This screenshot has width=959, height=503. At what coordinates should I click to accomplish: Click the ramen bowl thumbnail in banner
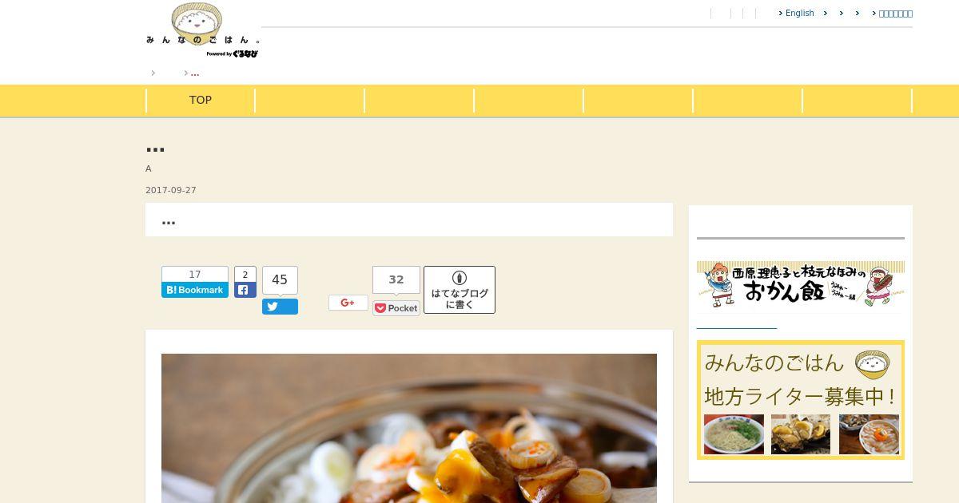734,434
